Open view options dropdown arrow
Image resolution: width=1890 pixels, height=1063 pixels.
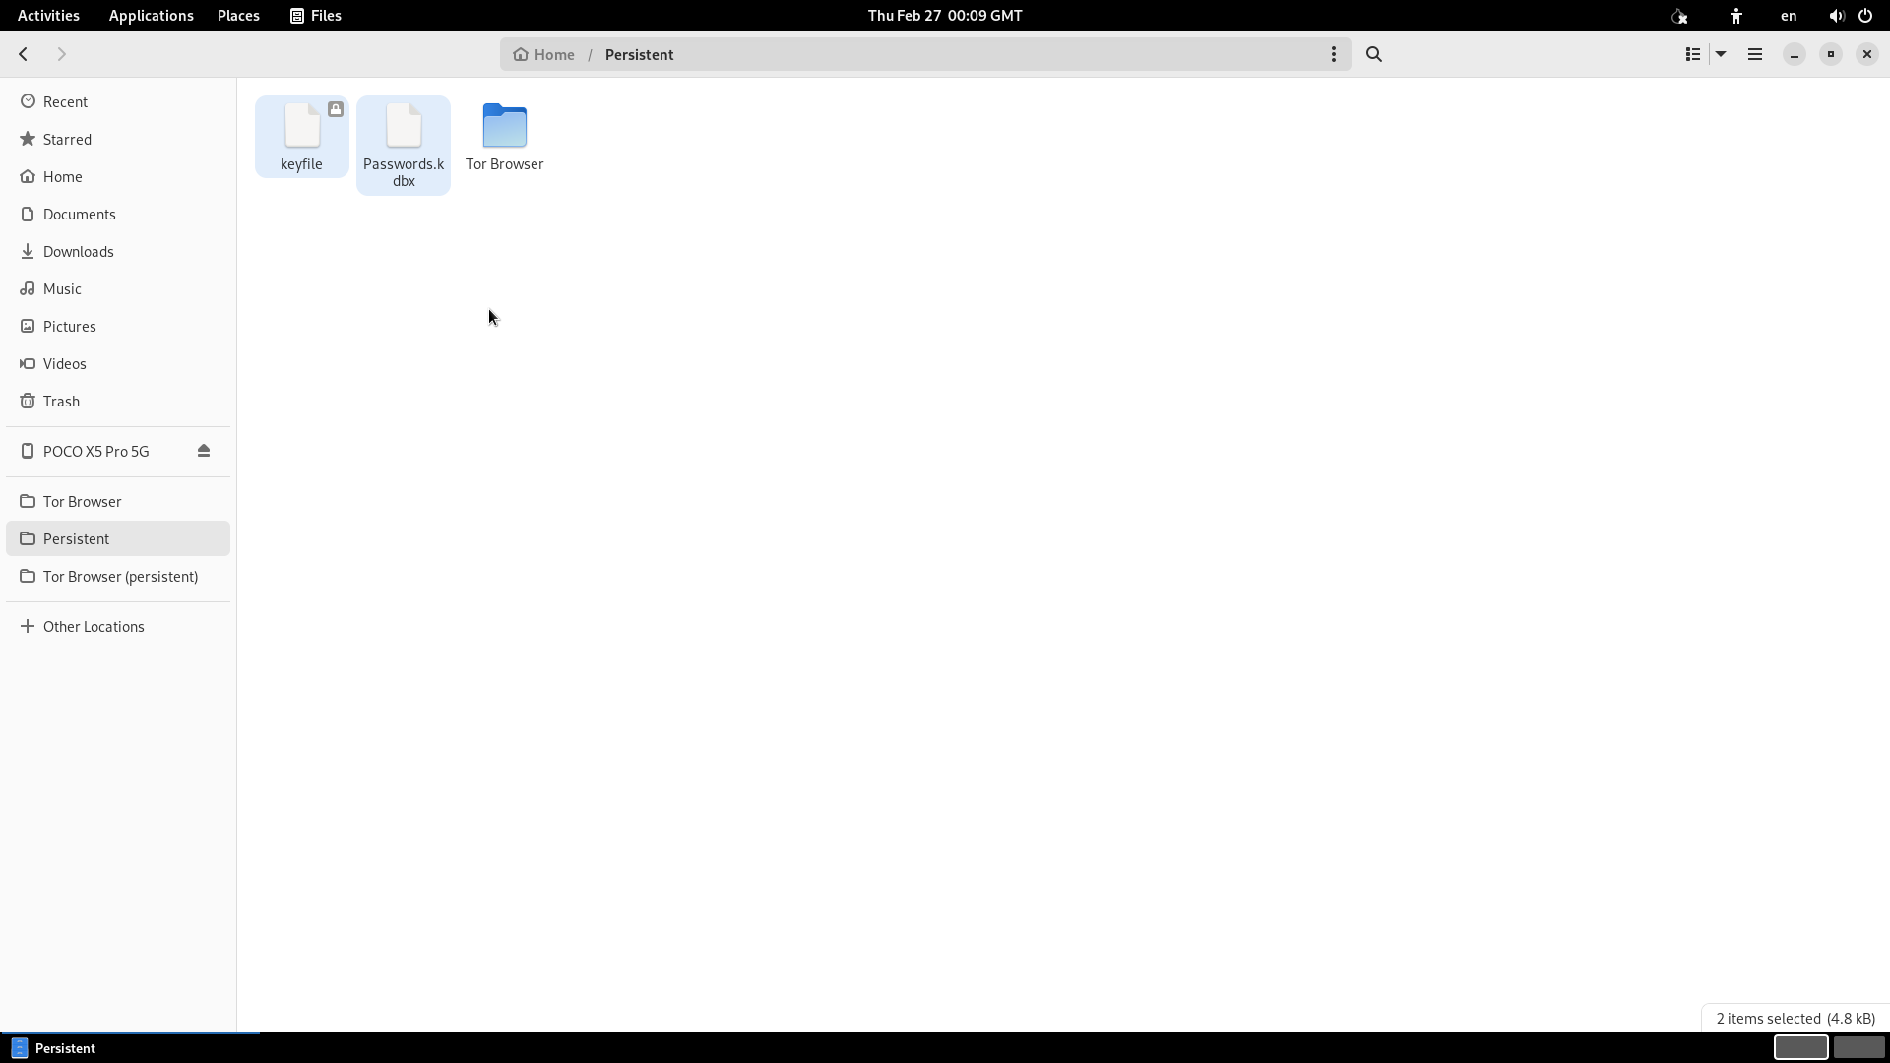(1721, 55)
